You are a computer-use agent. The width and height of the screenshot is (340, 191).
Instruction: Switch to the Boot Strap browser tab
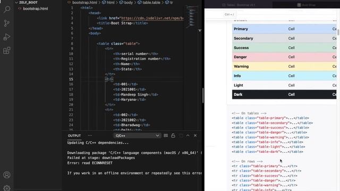pyautogui.click(x=306, y=5)
